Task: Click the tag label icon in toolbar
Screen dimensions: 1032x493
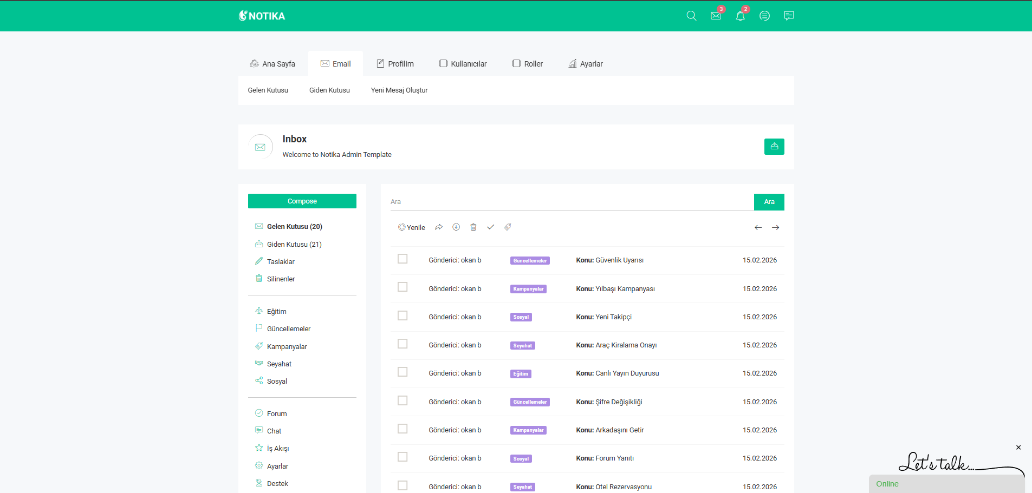Action: coord(508,227)
